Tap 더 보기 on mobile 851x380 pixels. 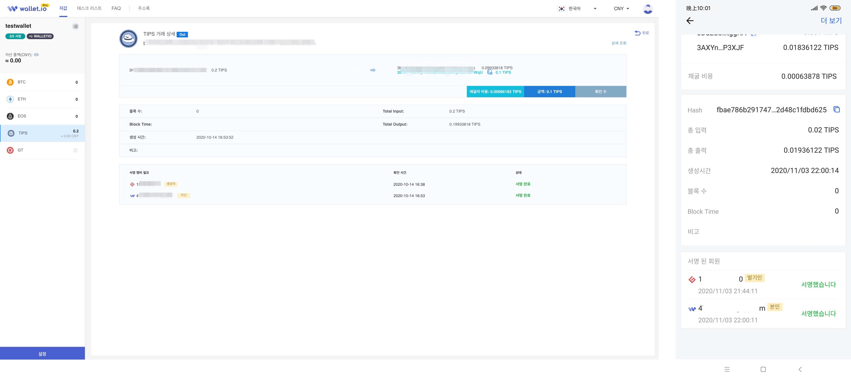(x=831, y=21)
